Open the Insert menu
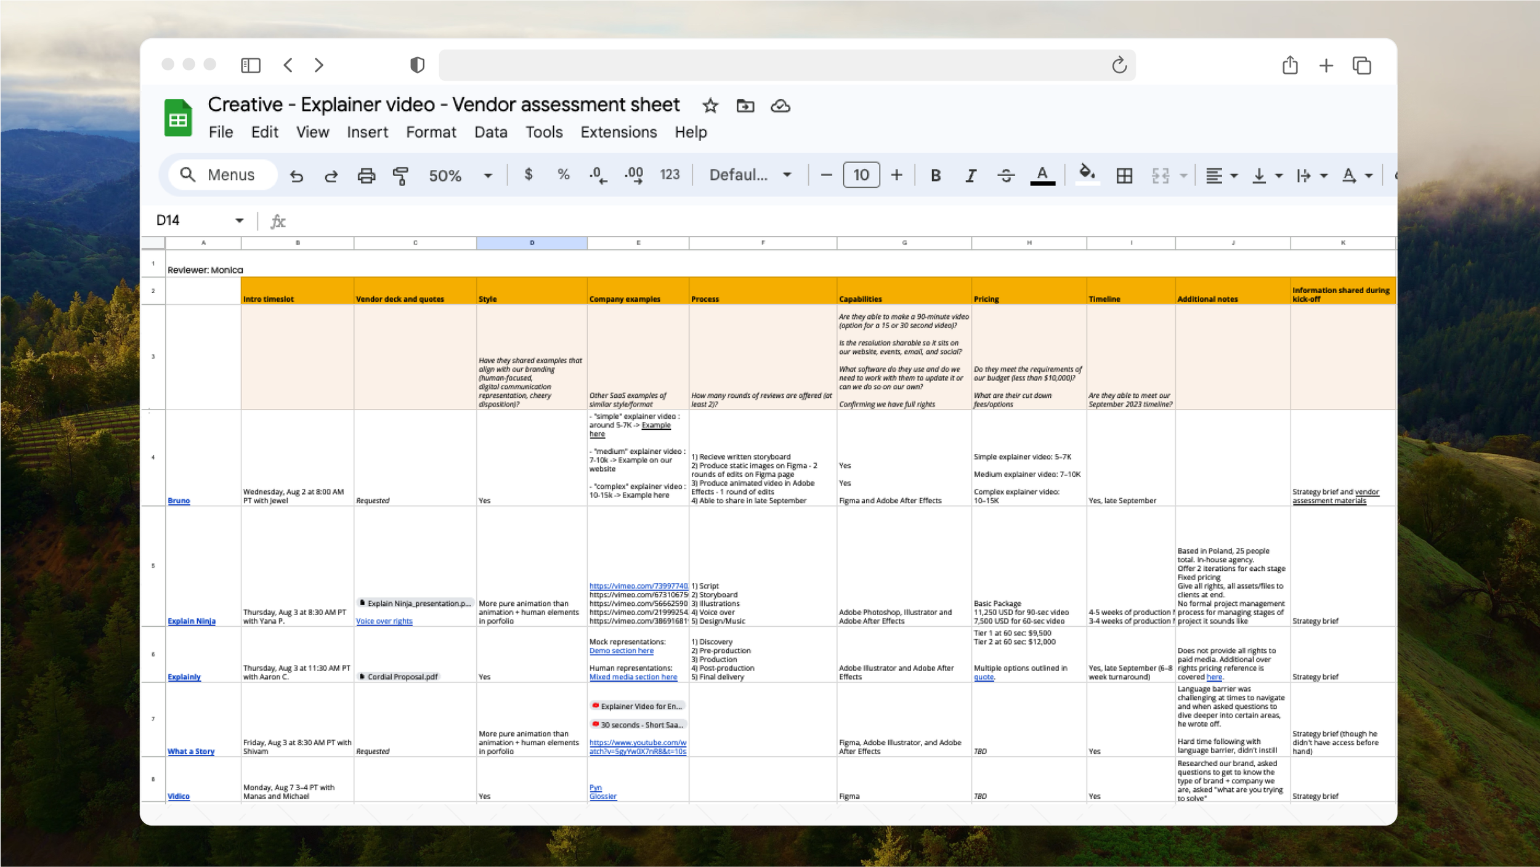This screenshot has width=1540, height=867. click(x=367, y=132)
